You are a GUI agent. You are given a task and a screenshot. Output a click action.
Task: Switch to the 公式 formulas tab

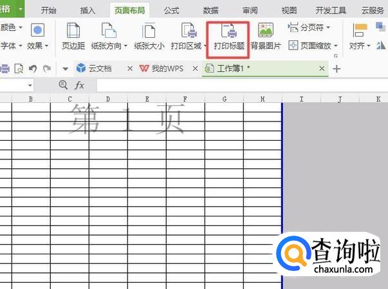click(x=172, y=11)
